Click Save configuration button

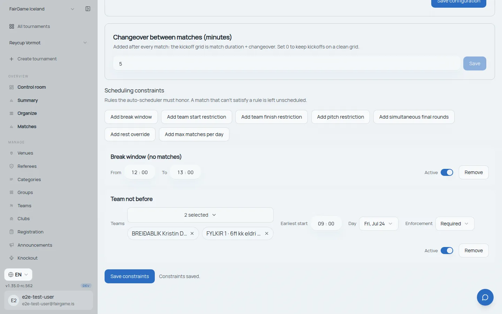pyautogui.click(x=459, y=3)
